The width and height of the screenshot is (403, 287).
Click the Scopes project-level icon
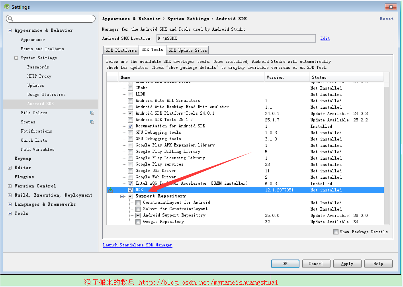[92, 122]
